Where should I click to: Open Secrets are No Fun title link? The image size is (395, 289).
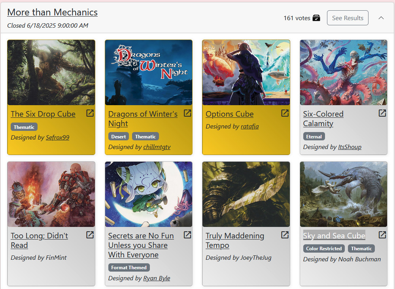141,245
